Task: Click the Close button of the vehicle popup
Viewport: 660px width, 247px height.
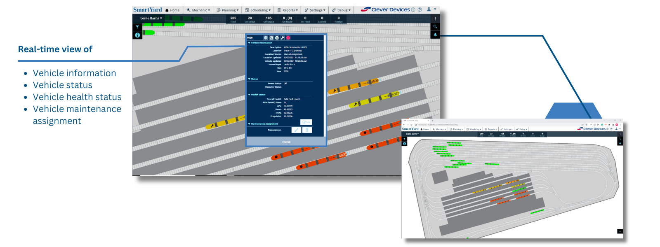Action: point(286,142)
